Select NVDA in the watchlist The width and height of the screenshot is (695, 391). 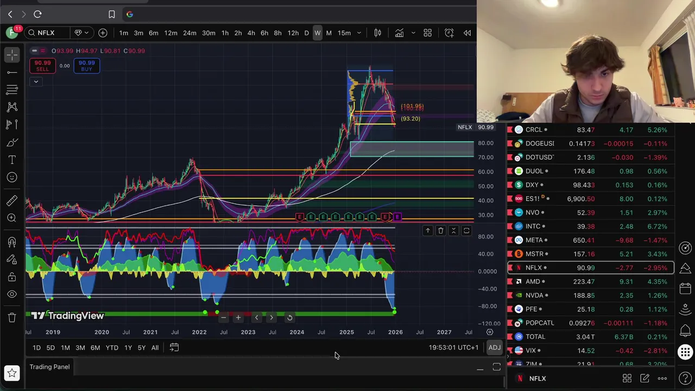click(x=591, y=295)
